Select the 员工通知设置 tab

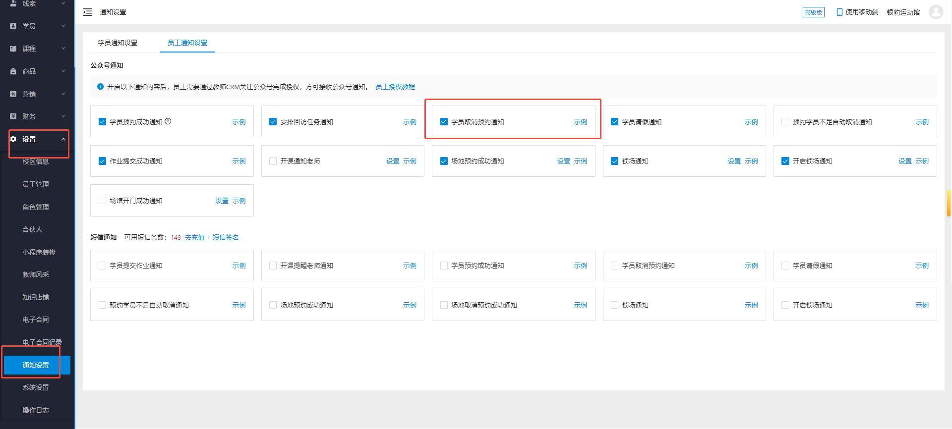point(187,43)
